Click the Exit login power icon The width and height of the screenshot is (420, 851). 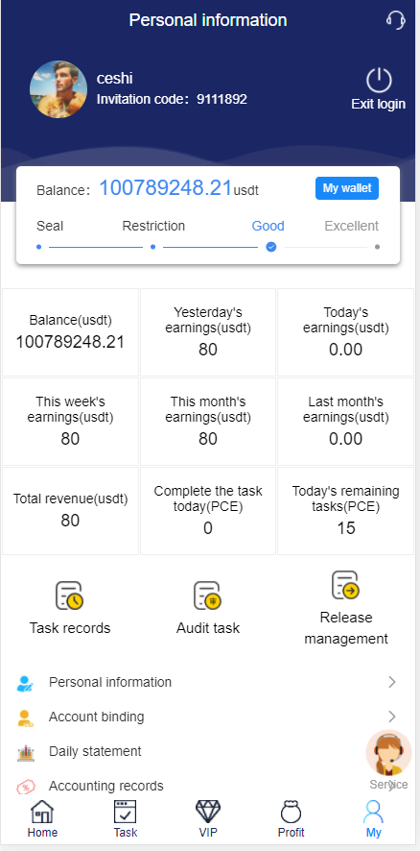[379, 80]
